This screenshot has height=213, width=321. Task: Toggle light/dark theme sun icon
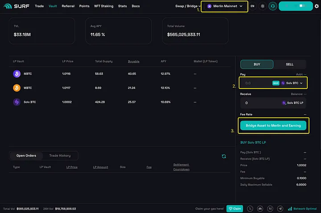(x=262, y=6)
